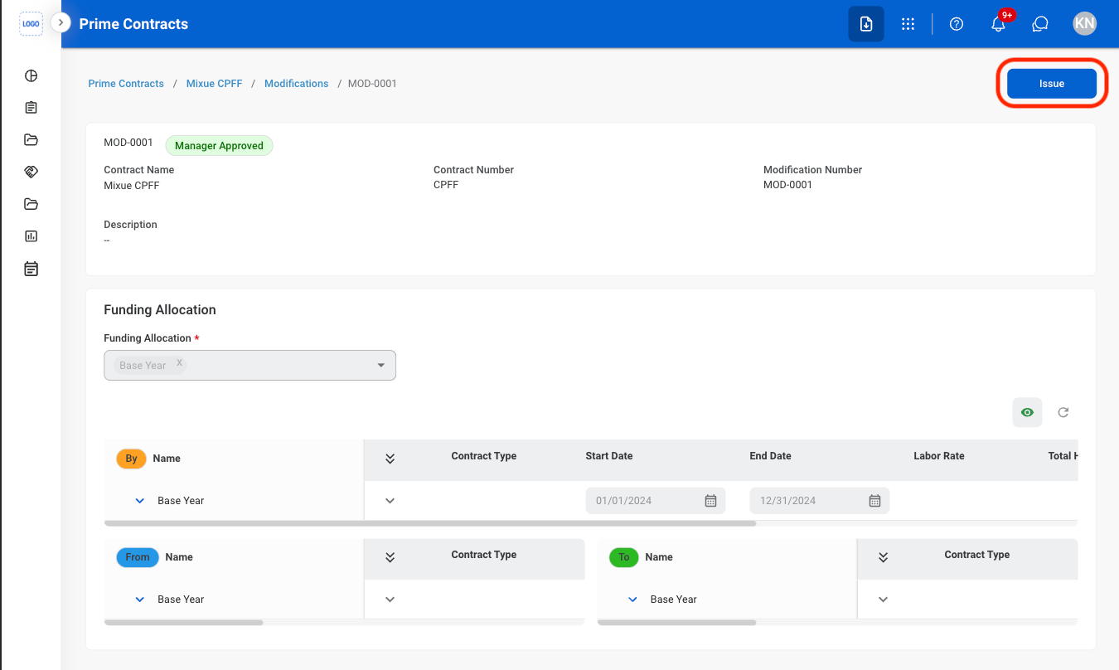Viewport: 1119px width, 670px height.
Task: Open the pie chart dashboard sidebar icon
Action: (x=31, y=76)
